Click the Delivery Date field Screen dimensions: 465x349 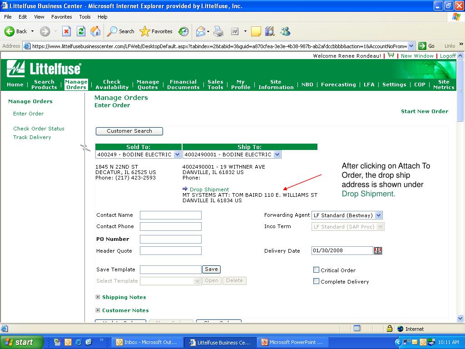(x=342, y=250)
